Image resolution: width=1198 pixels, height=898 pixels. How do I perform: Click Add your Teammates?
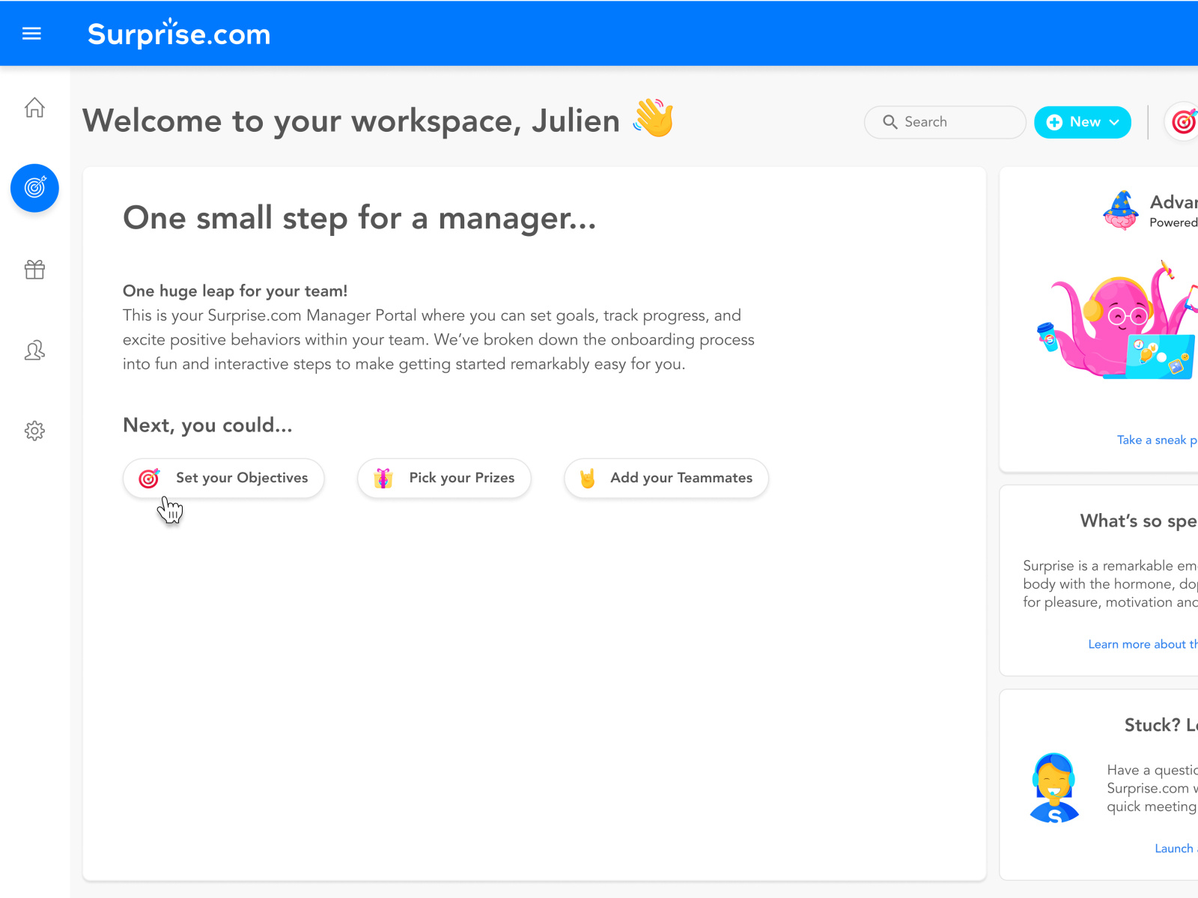666,478
